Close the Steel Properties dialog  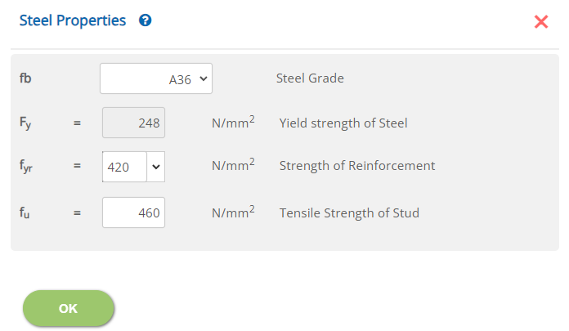click(540, 22)
